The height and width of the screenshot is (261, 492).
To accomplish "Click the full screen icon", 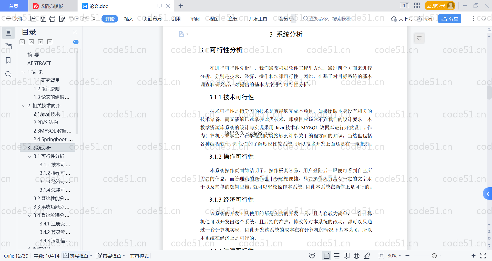I will point(483,256).
